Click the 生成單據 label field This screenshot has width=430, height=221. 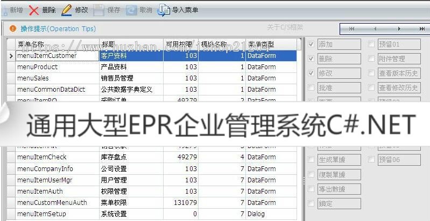pos(339,159)
